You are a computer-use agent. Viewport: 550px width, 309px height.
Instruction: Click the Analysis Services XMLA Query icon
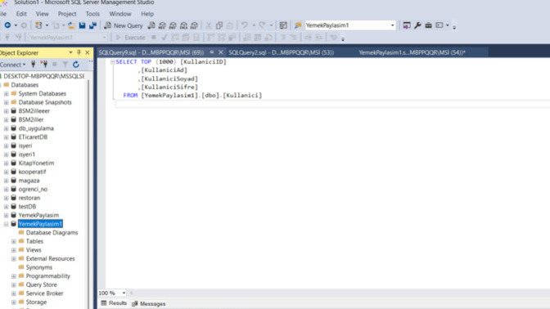(x=183, y=25)
